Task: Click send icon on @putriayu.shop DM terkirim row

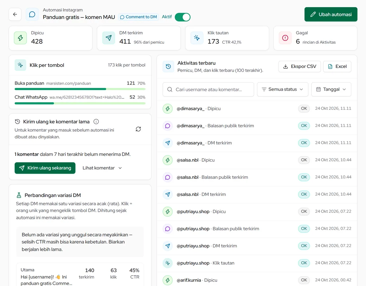Action: tap(168, 246)
